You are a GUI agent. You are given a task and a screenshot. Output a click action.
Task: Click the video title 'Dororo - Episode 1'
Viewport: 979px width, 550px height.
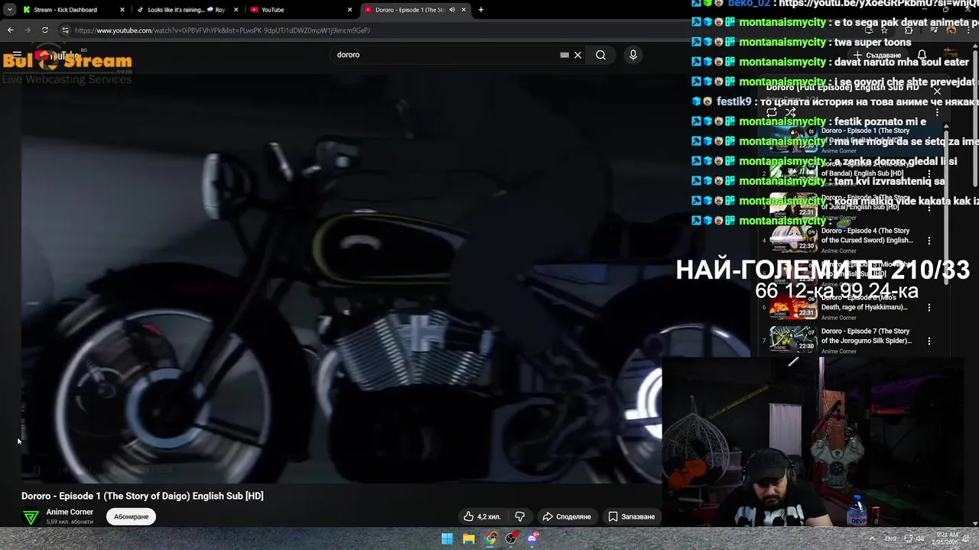point(142,496)
